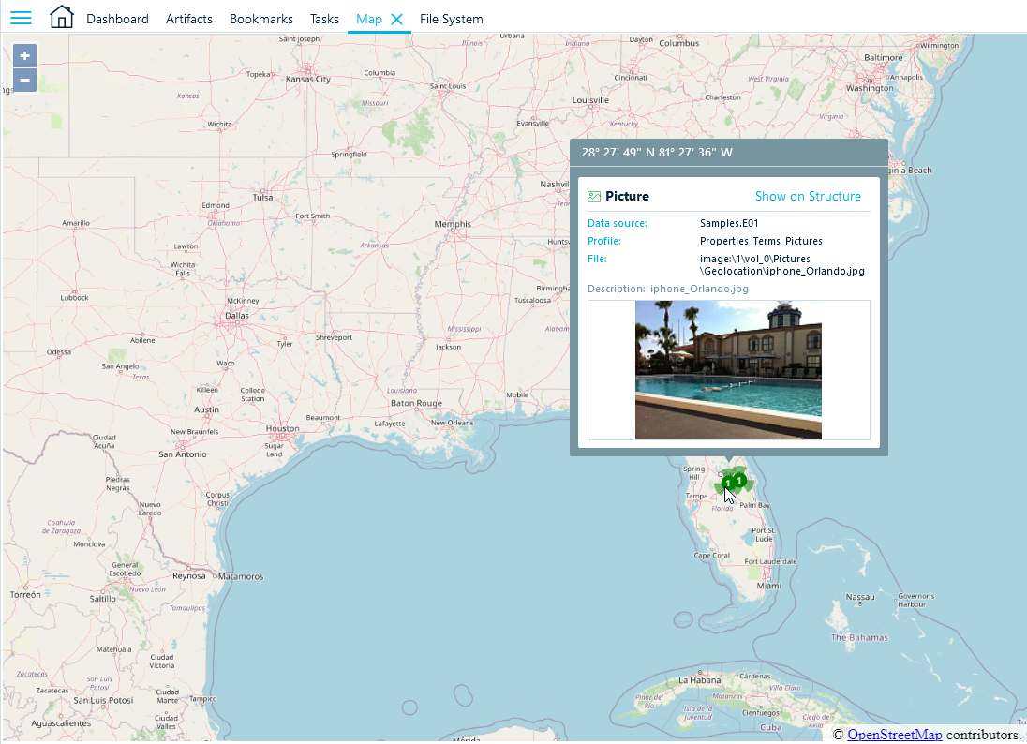1027x744 pixels.
Task: Select the coordinates header in the popup
Action: coord(657,153)
